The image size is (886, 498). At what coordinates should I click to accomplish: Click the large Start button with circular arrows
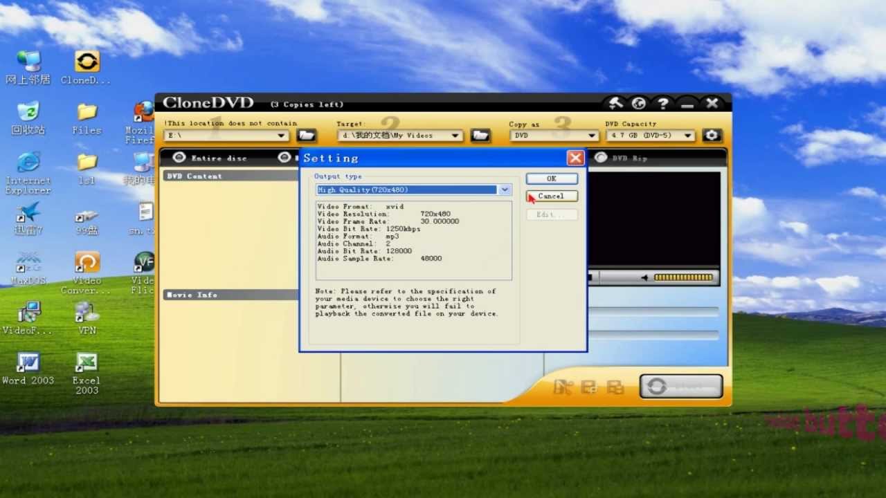pos(681,386)
